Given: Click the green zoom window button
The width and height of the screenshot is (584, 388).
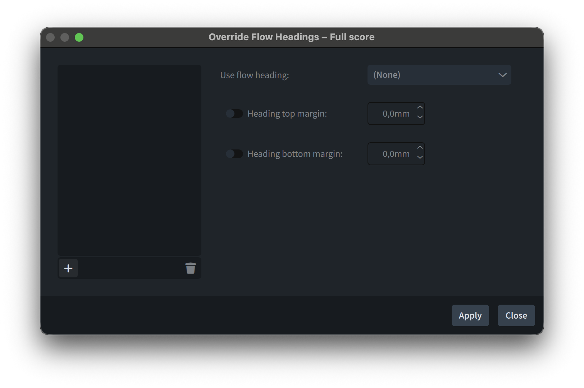Looking at the screenshot, I should point(79,37).
